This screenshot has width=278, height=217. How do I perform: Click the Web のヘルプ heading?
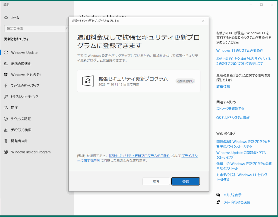226,133
